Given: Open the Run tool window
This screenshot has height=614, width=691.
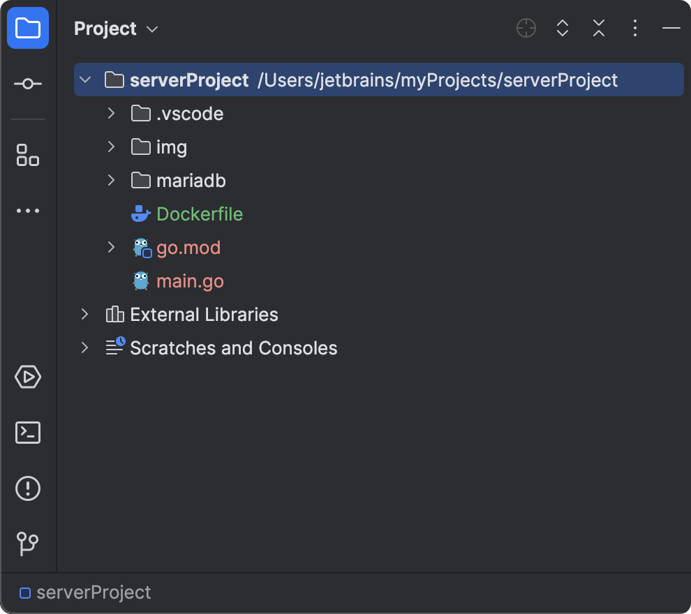Looking at the screenshot, I should pyautogui.click(x=27, y=377).
